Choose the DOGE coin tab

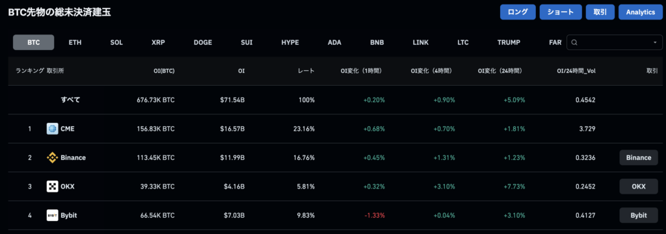pyautogui.click(x=203, y=42)
